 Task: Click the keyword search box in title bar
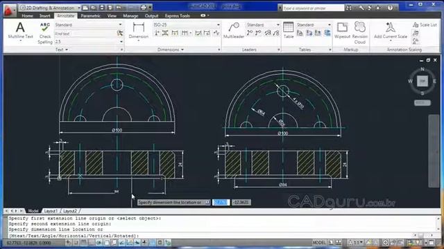tap(313, 8)
